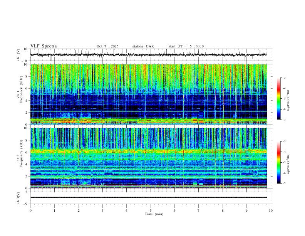The width and height of the screenshot is (305, 236).
Task: Click the ch.3 voltage trace band
Action: (x=148, y=197)
